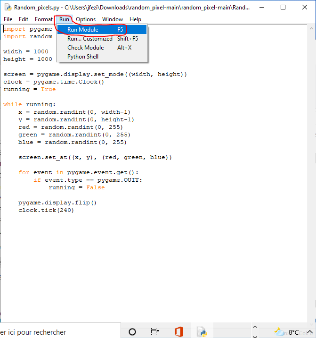Click the weather icon showing 8°C
The width and height of the screenshot is (316, 338).
pos(280,332)
